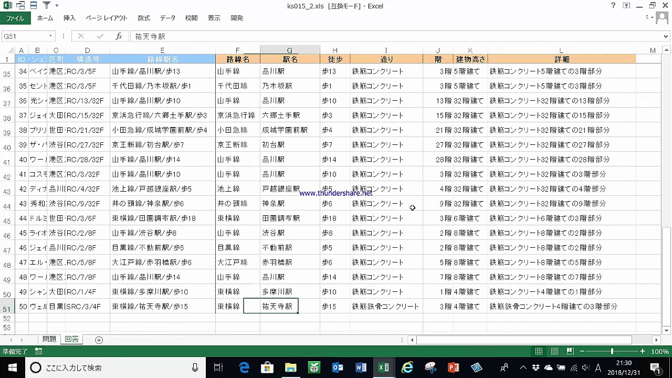The image size is (672, 378).
Task: Switch to the 問題 sheet tab
Action: click(x=49, y=340)
